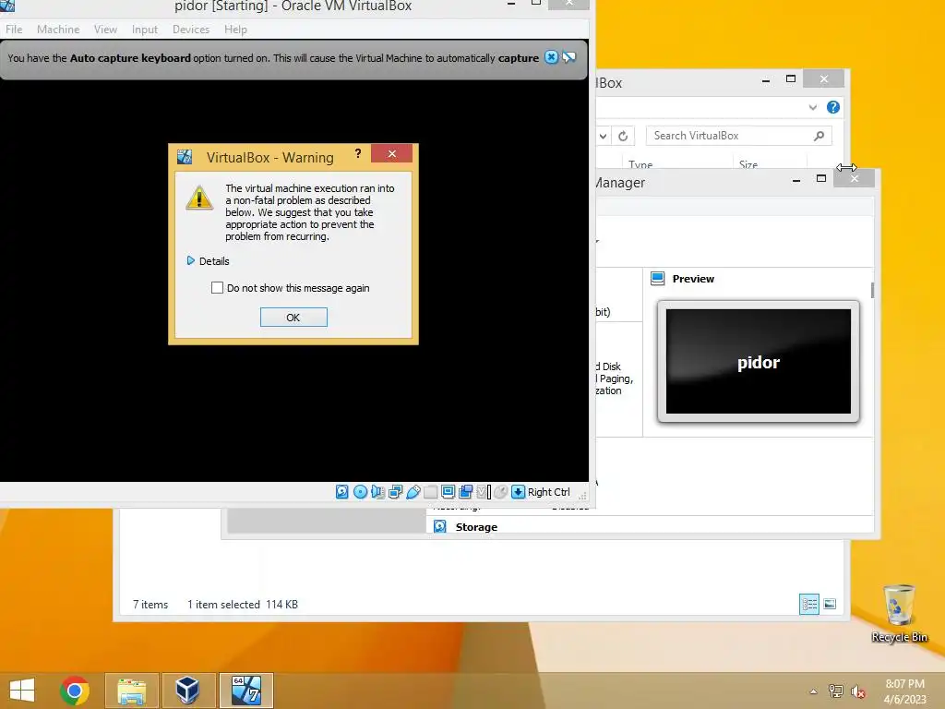Click the Right Ctrl host key label
Screen dimensions: 945x709
[x=548, y=492]
